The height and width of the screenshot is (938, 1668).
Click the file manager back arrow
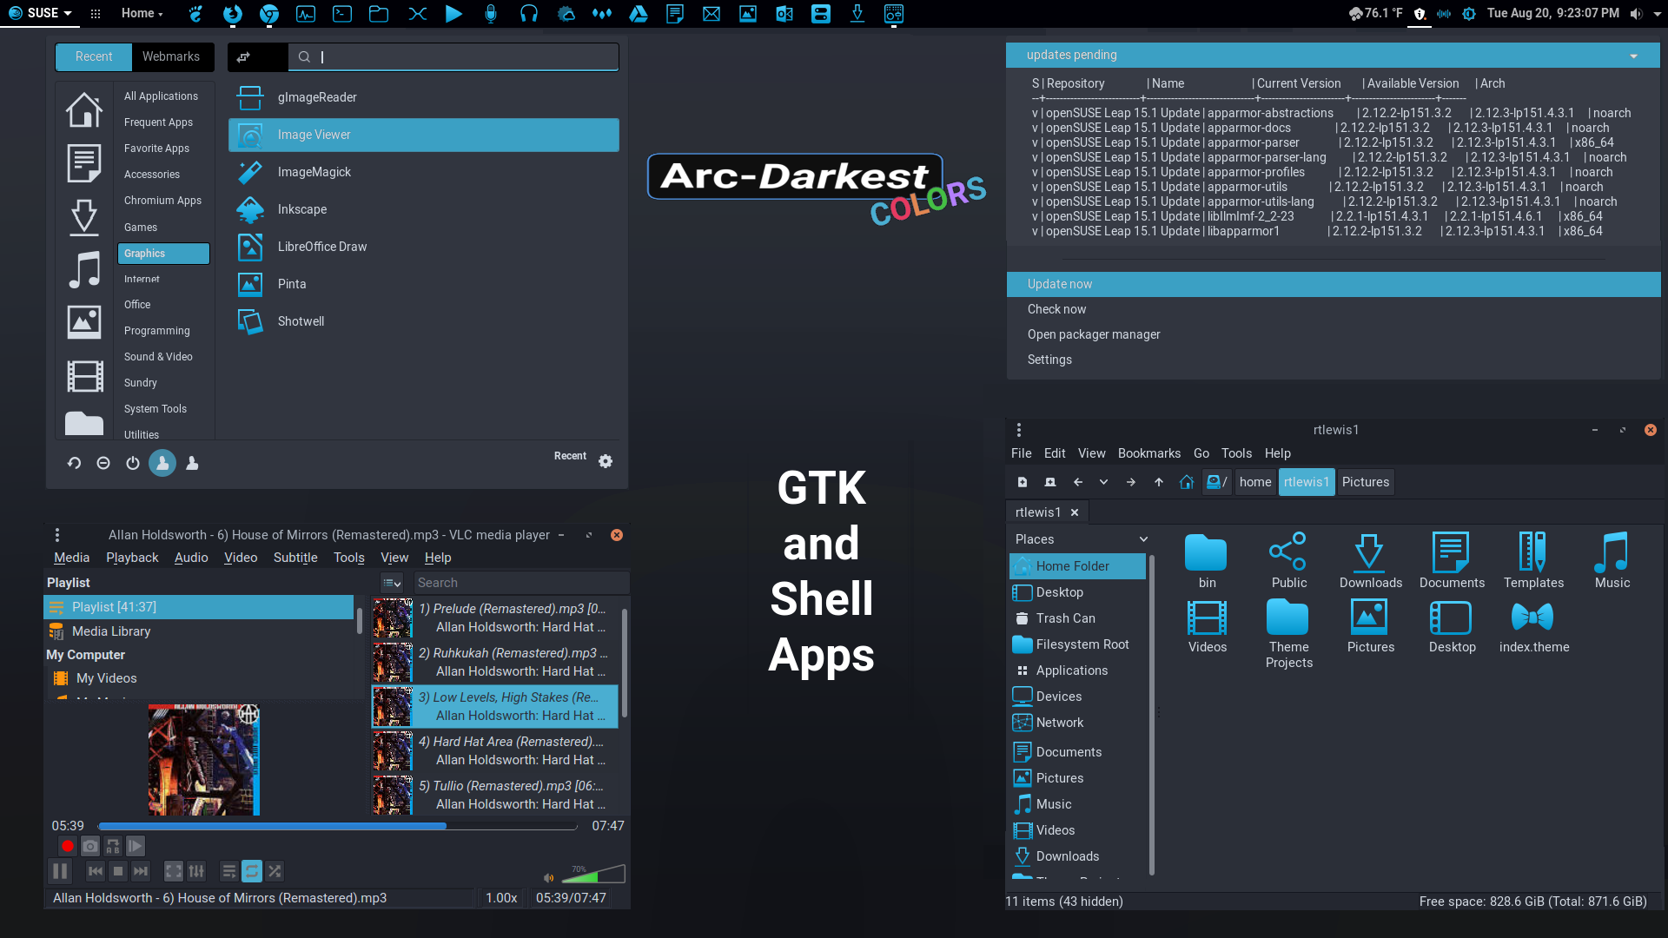pos(1078,482)
